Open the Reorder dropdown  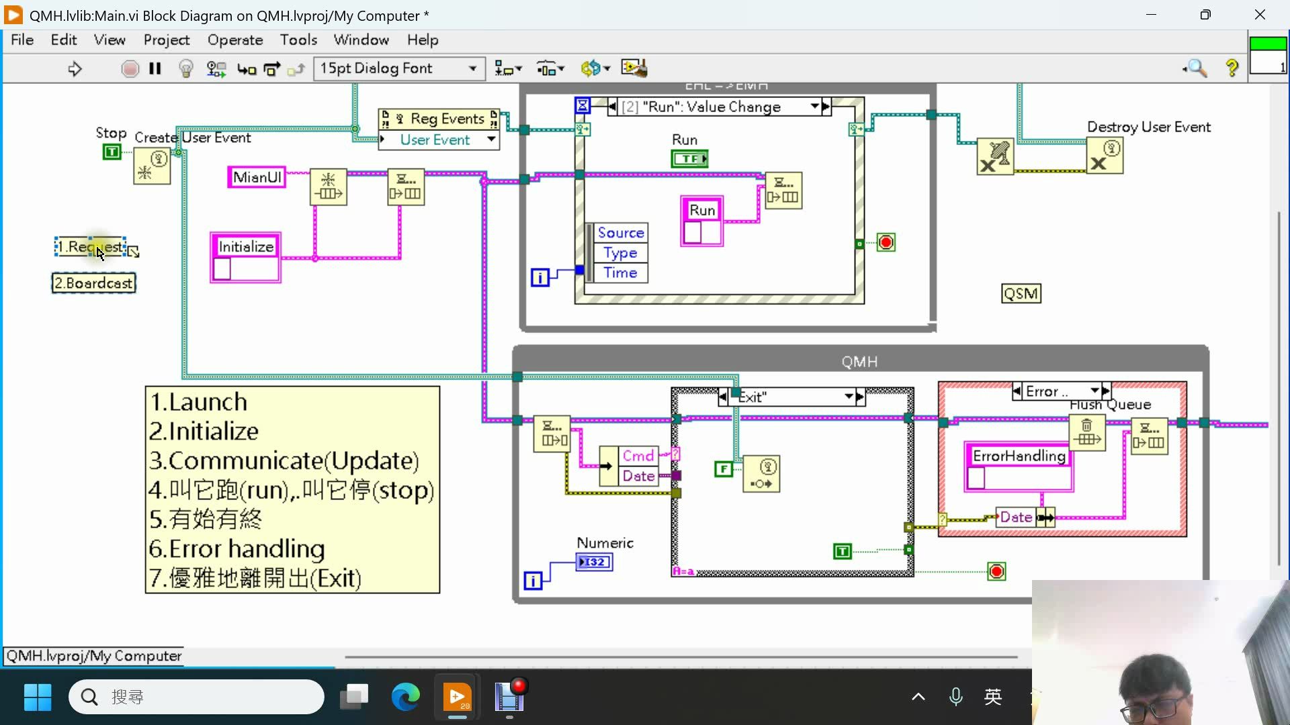tap(595, 68)
